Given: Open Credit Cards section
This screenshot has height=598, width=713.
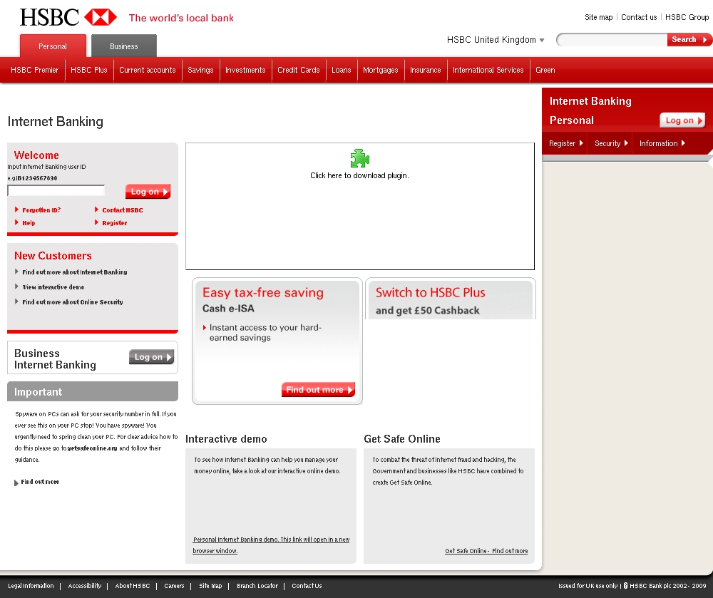Looking at the screenshot, I should (299, 70).
